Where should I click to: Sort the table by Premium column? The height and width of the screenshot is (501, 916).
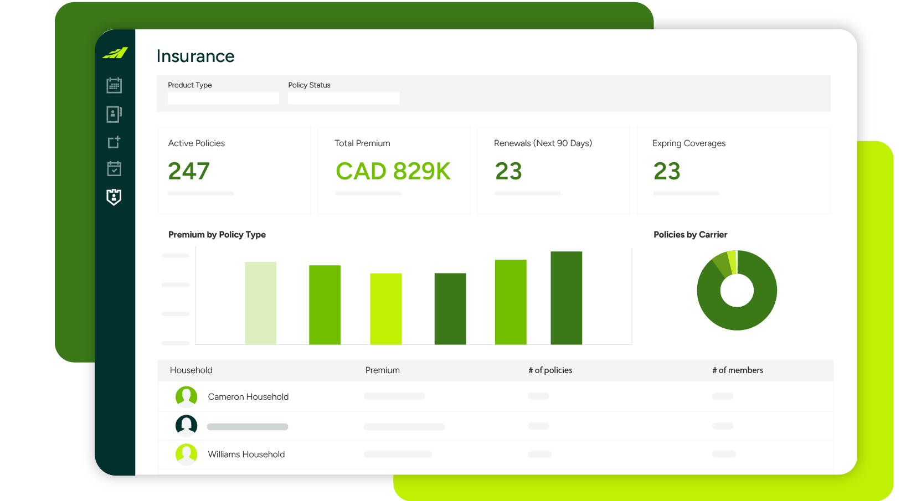click(382, 370)
